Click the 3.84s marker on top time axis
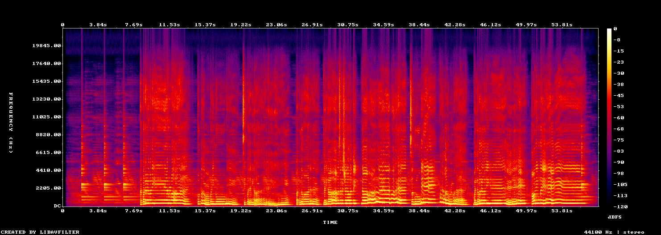This screenshot has height=235, width=661. 98,25
